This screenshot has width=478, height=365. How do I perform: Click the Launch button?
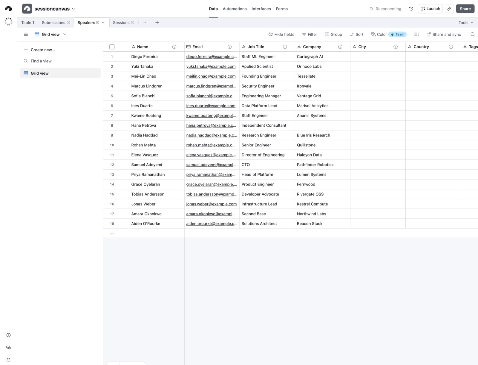click(430, 9)
